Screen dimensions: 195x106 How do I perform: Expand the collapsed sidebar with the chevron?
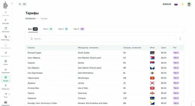click(x=12, y=3)
